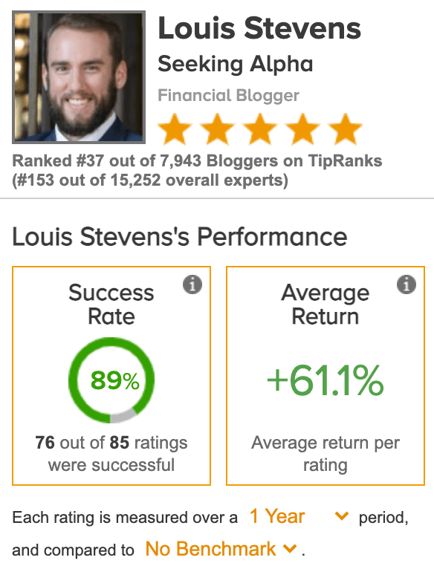Click the 89% success rate value

[115, 380]
